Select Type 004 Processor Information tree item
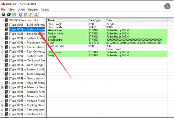 point(27,43)
